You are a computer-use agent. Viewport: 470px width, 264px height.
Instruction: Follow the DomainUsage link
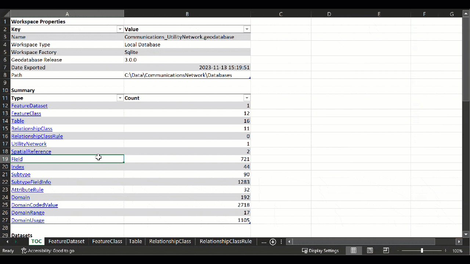[28, 220]
